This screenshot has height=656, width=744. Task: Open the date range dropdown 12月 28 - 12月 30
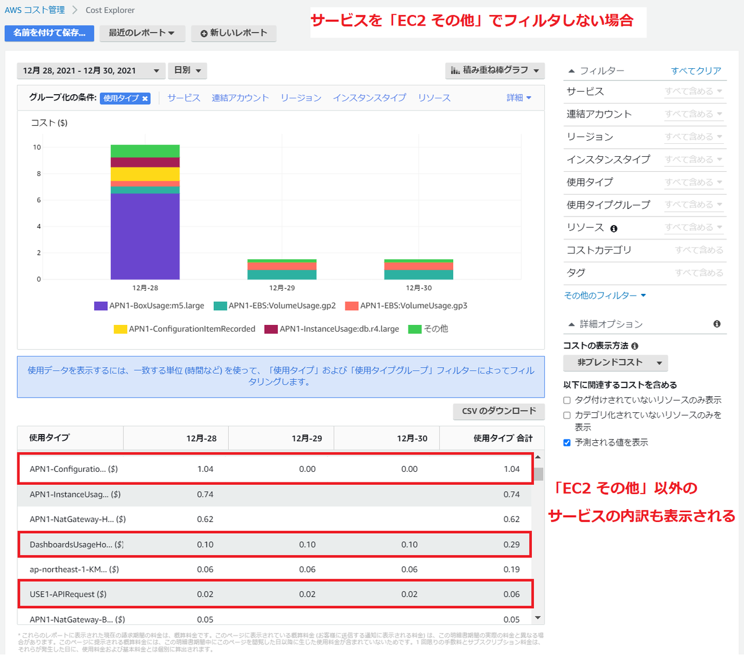(91, 71)
